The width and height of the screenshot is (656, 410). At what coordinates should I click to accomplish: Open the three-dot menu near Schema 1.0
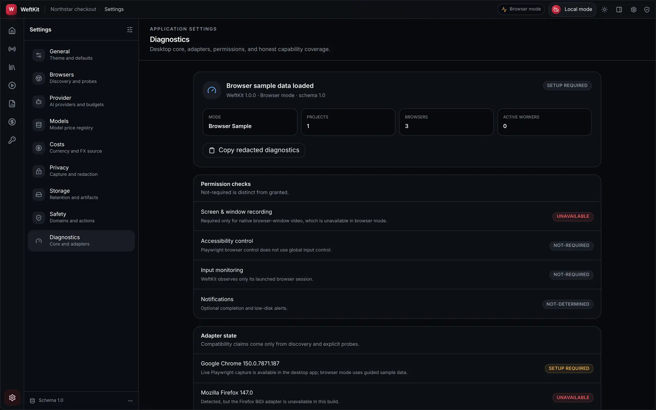(130, 401)
